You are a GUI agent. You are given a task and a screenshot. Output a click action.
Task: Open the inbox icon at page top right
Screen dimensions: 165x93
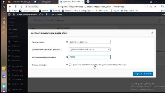(160, 20)
